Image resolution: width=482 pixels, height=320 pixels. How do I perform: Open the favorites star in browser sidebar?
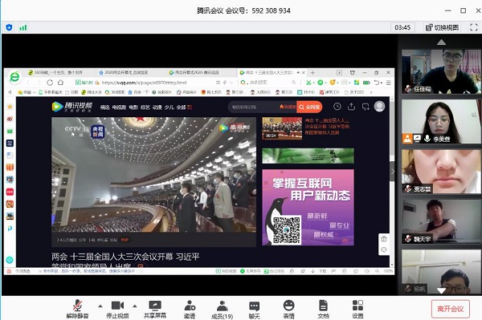pyautogui.click(x=10, y=107)
